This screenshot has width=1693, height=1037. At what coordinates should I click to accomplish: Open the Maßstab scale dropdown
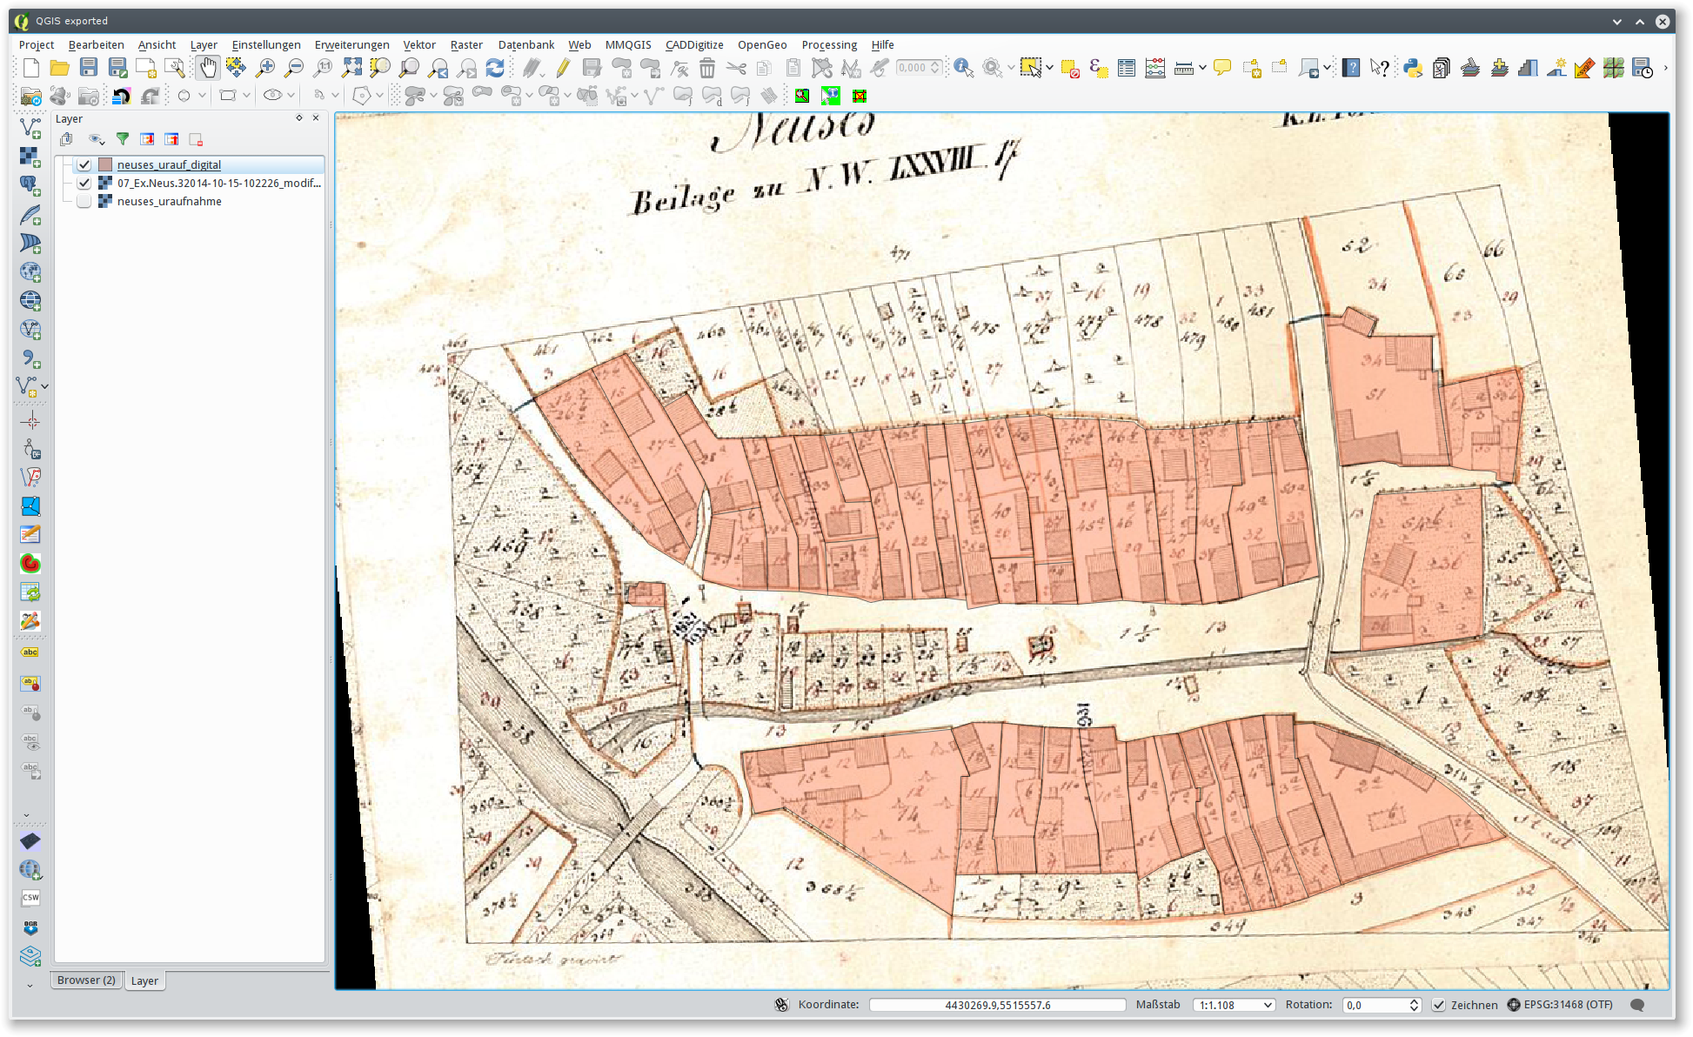(x=1268, y=1005)
